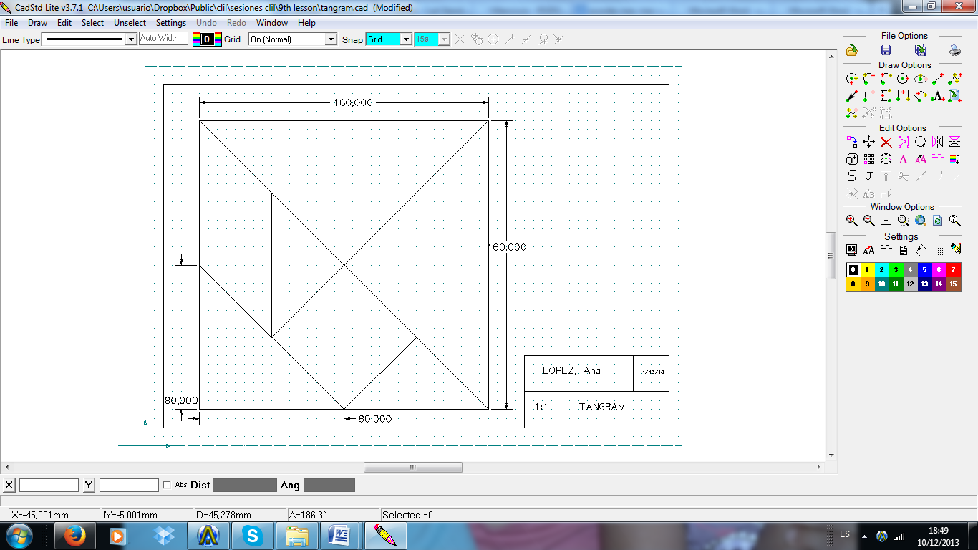Open the Settings menu
This screenshot has width=978, height=550.
point(171,23)
